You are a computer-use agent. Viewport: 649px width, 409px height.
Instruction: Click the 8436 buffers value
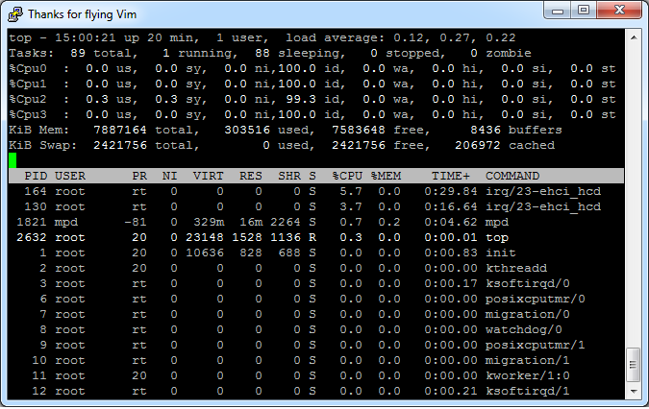coord(486,131)
